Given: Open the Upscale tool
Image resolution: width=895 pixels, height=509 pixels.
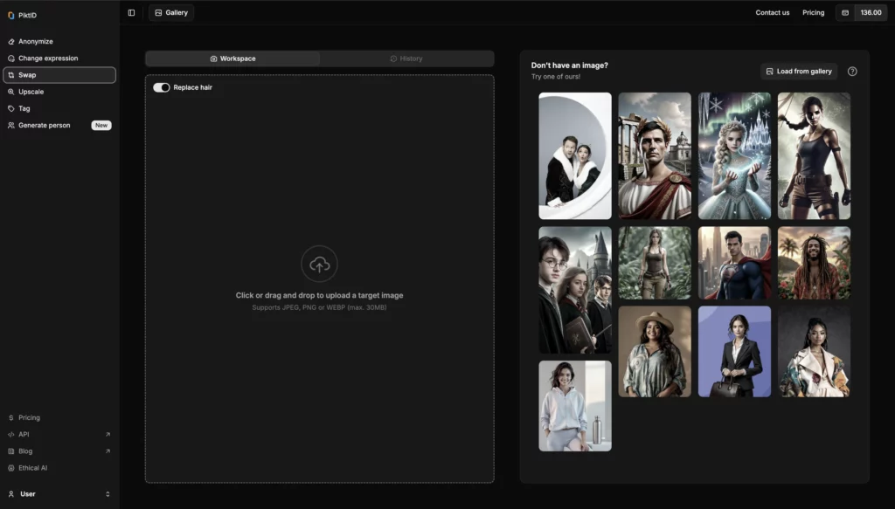Looking at the screenshot, I should (31, 91).
